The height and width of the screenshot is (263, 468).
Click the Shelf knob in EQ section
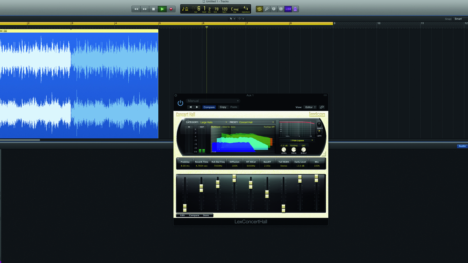[303, 150]
